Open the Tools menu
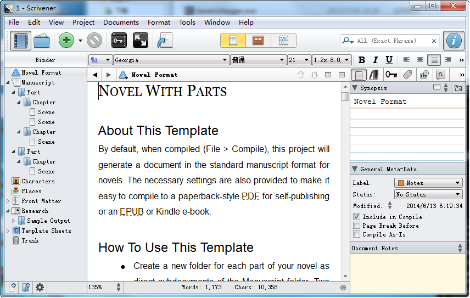470x298 pixels. [187, 23]
